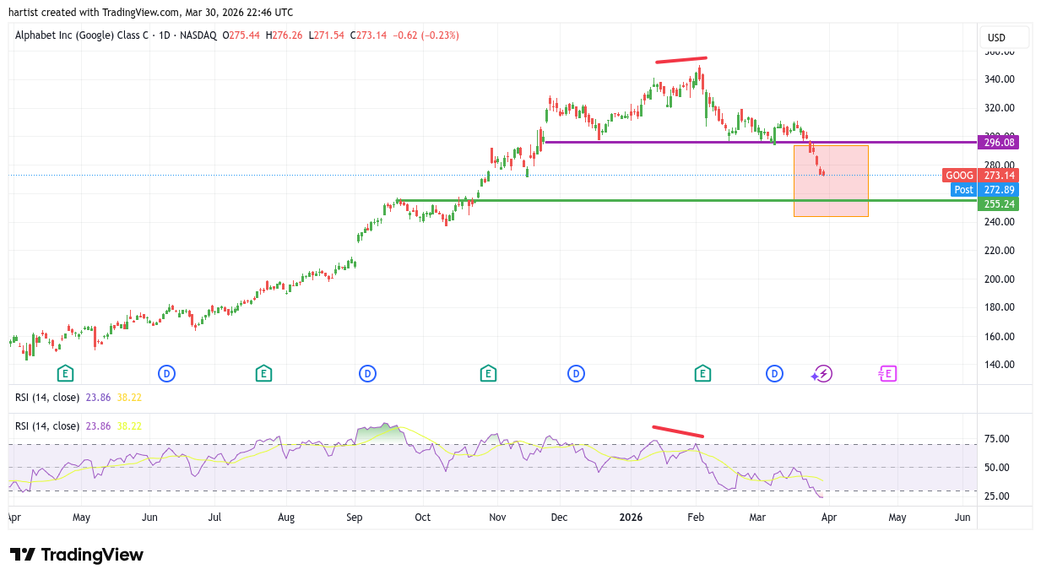Viewport: 1041px width, 580px height.
Task: Open the dividend marker in March 2026
Action: coord(774,373)
